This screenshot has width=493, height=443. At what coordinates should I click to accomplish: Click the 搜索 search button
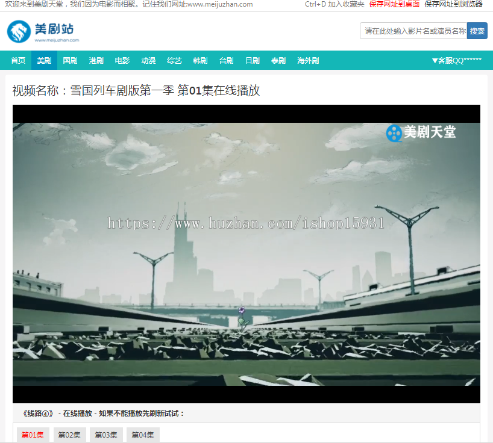coord(477,31)
